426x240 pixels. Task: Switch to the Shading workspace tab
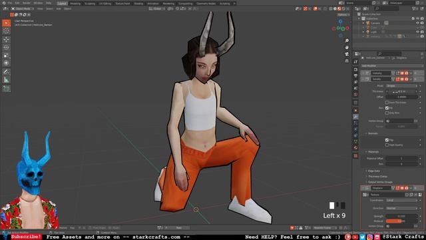pyautogui.click(x=138, y=3)
